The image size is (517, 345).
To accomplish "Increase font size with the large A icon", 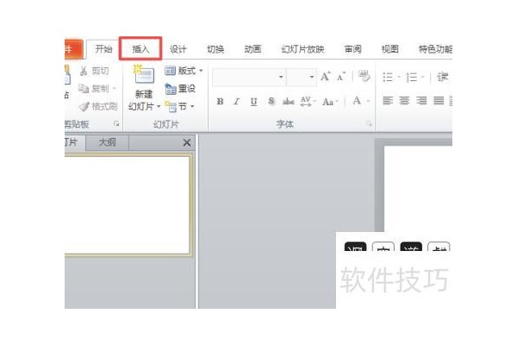I will [x=325, y=77].
